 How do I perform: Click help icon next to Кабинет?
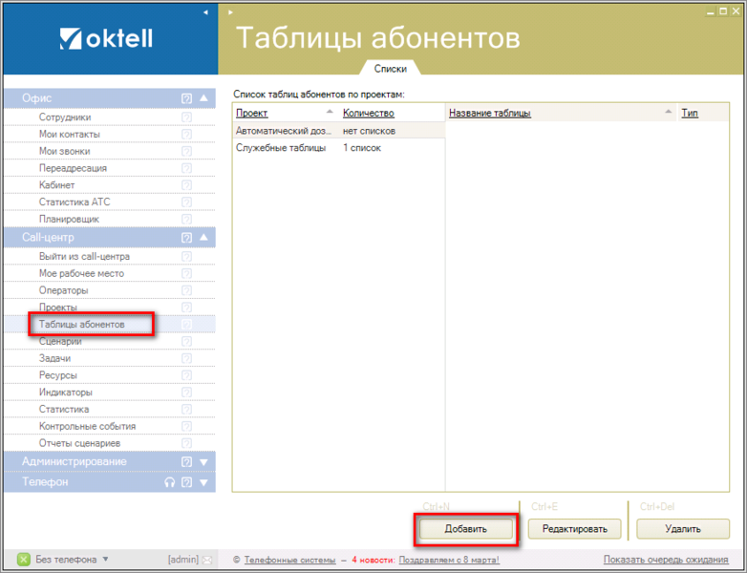pos(187,185)
